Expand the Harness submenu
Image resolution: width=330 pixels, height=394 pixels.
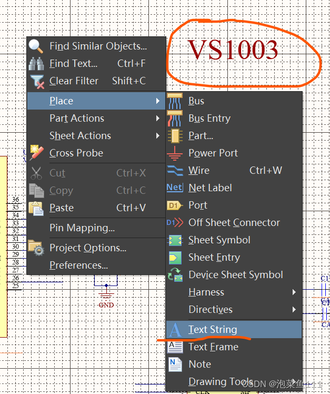pos(234,292)
